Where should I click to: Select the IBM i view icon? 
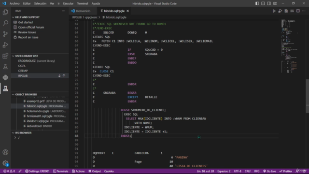pyautogui.click(x=5, y=88)
